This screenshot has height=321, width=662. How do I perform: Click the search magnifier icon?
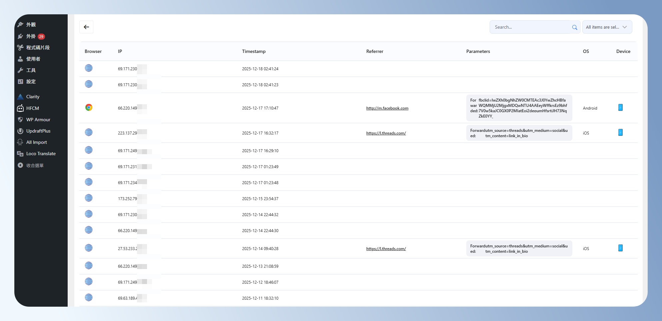574,27
